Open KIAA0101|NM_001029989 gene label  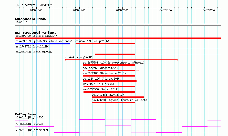click(x=32, y=130)
